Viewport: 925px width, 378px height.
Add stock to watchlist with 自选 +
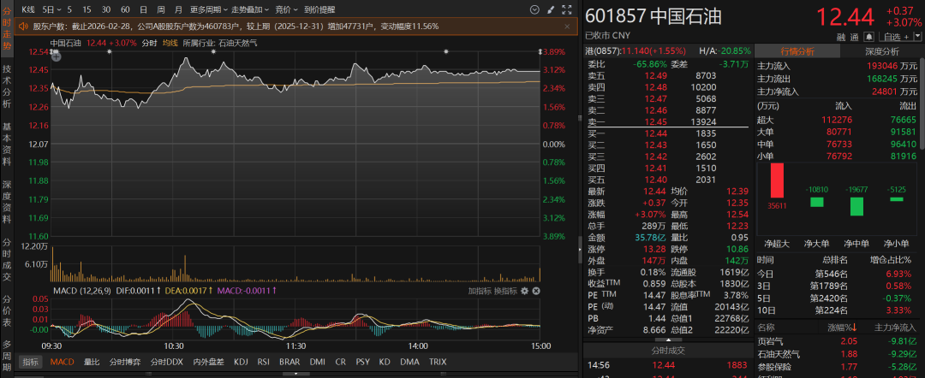898,37
